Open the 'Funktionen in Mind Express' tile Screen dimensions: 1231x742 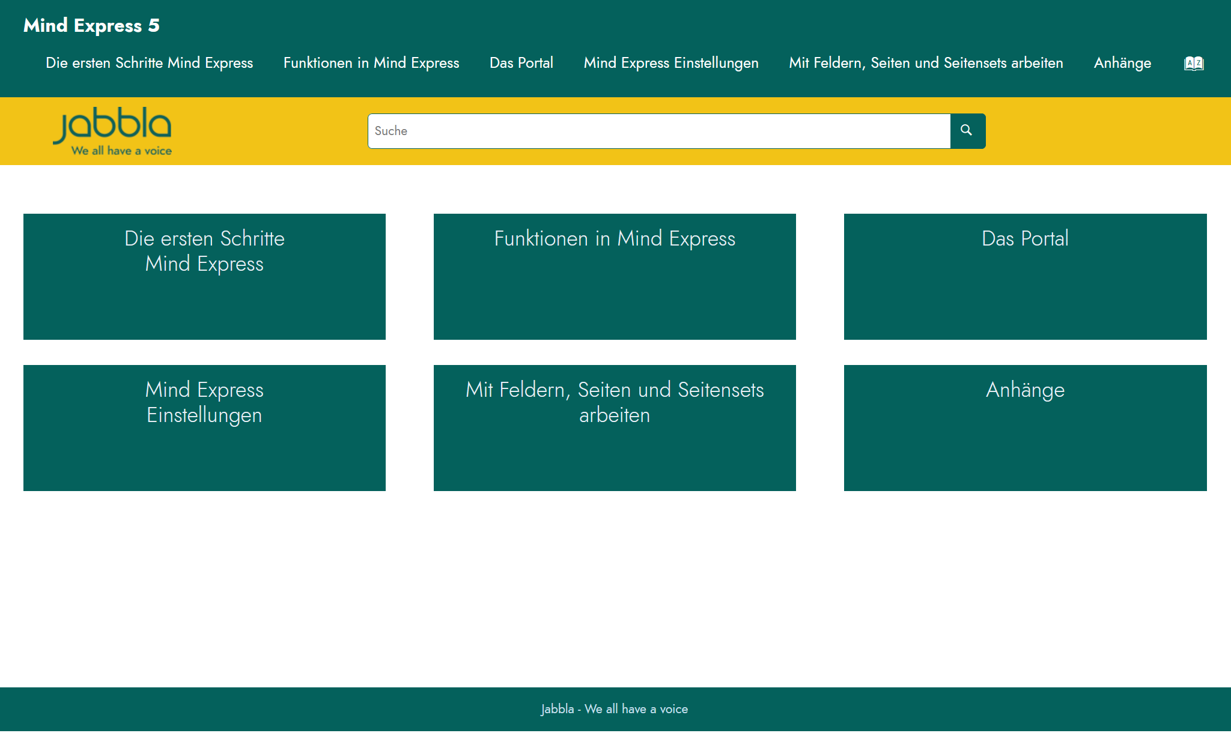(x=615, y=277)
